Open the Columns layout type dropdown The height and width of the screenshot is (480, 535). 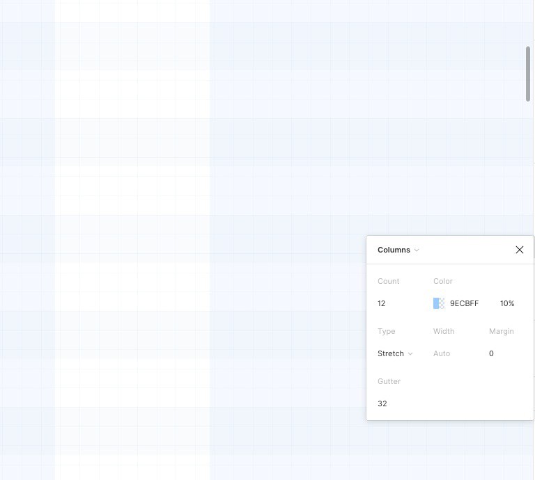click(398, 250)
